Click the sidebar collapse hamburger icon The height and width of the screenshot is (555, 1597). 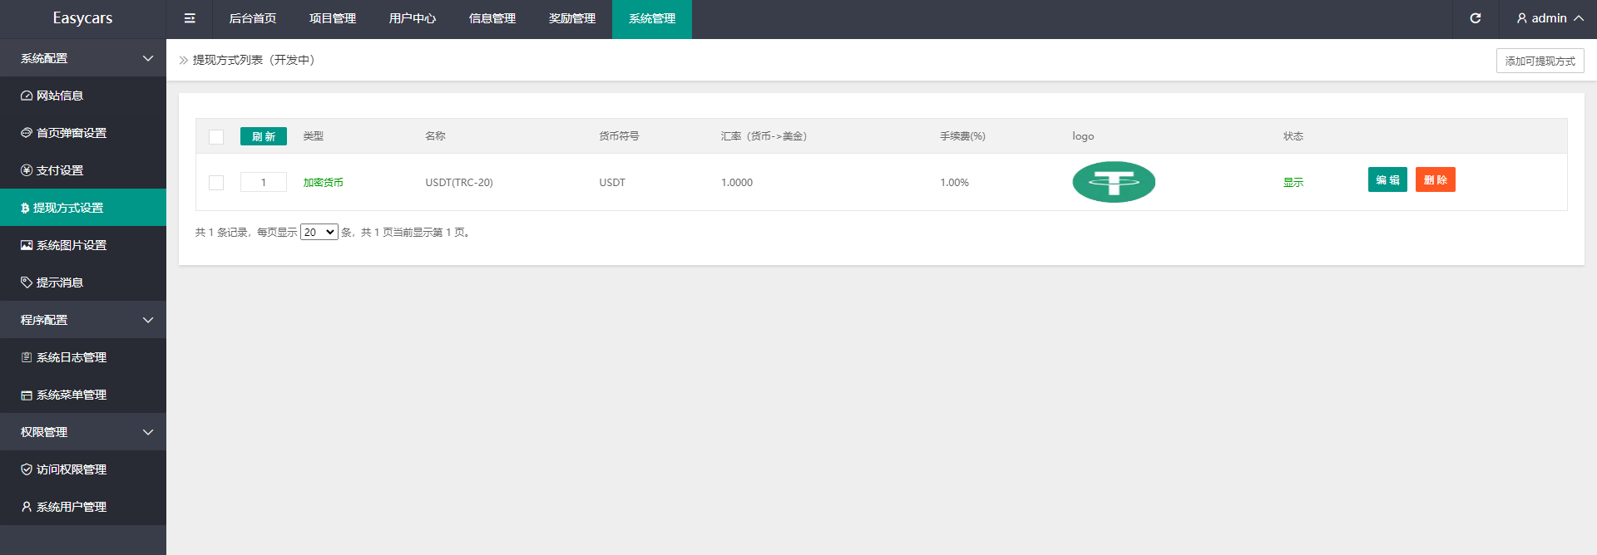click(x=190, y=18)
